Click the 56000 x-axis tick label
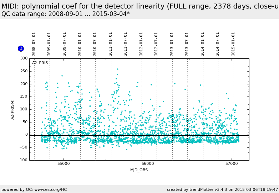Screen dimensions: 279x193 pos(148,163)
